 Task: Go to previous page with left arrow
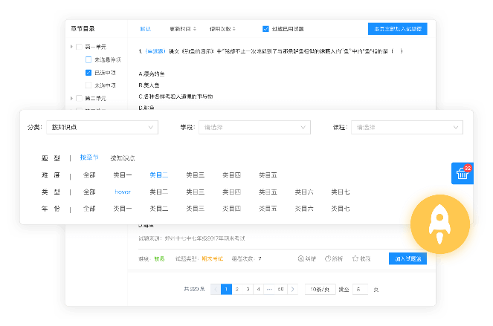click(216, 289)
